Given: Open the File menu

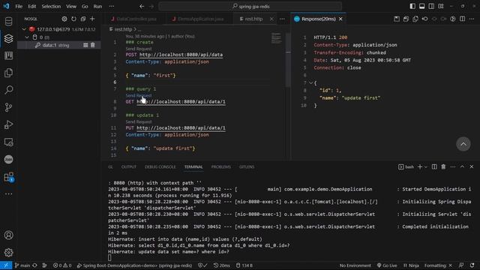Looking at the screenshot, I should 19,6.
